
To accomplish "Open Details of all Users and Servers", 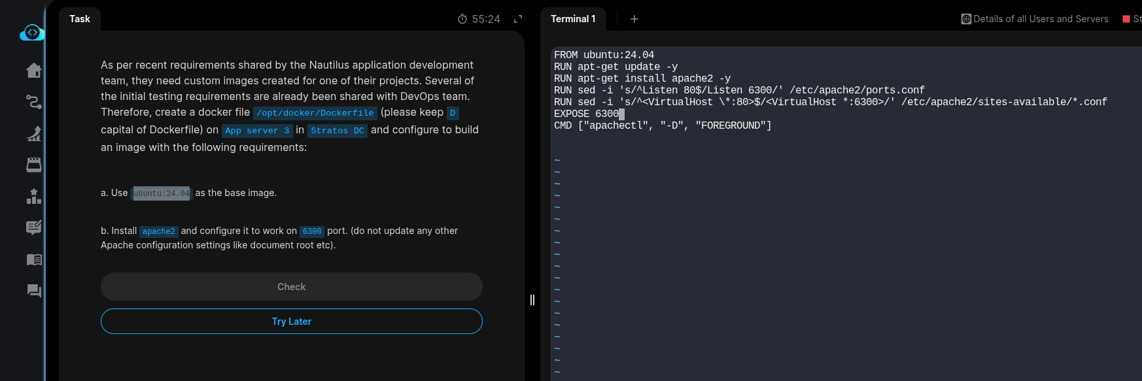I will tap(1035, 19).
